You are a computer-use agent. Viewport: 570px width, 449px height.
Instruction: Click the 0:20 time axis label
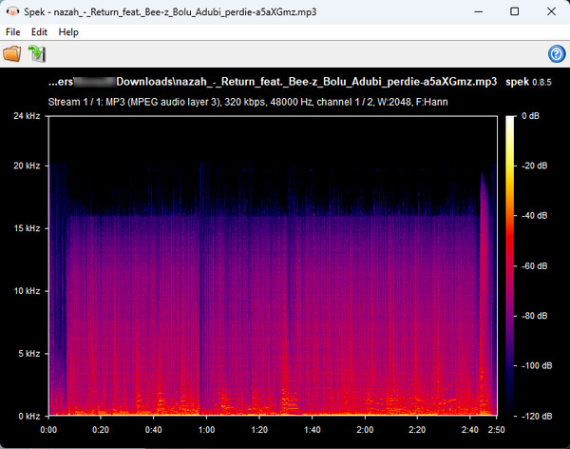point(101,430)
